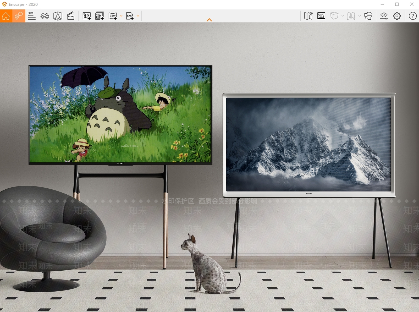
Task: Open collaborative annotations pin icon
Action: 19,16
